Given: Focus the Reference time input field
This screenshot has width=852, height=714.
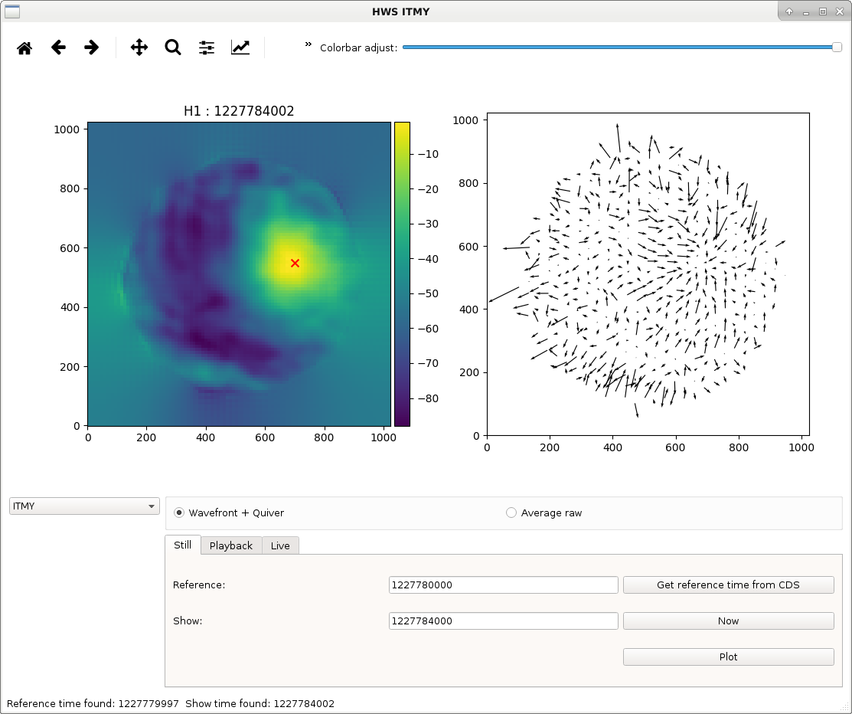Looking at the screenshot, I should pos(503,585).
